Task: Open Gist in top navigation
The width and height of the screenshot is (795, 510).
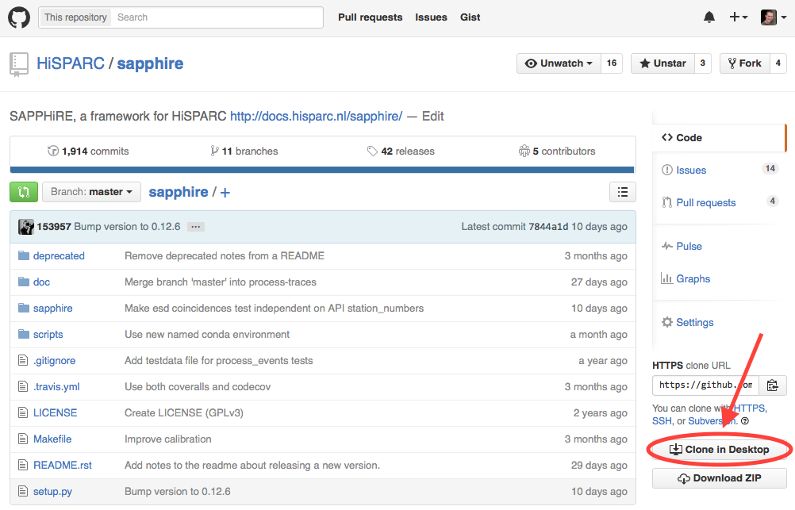Action: 470,17
